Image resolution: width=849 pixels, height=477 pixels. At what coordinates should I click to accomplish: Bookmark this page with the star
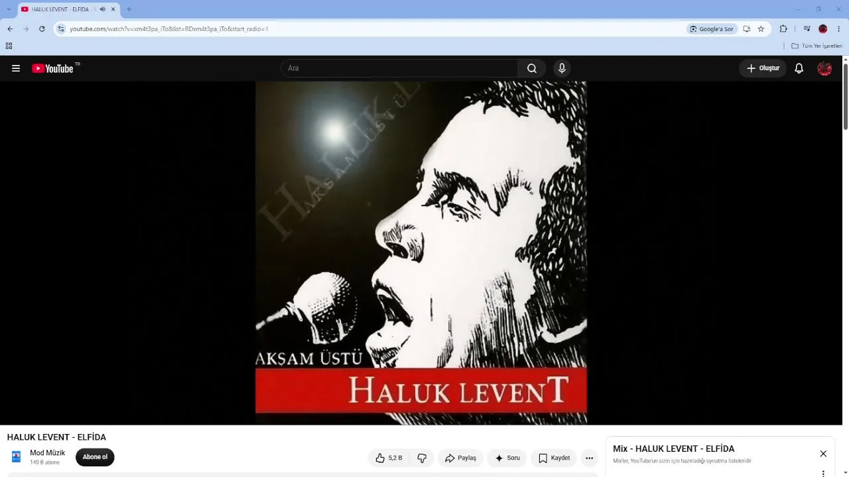[761, 29]
